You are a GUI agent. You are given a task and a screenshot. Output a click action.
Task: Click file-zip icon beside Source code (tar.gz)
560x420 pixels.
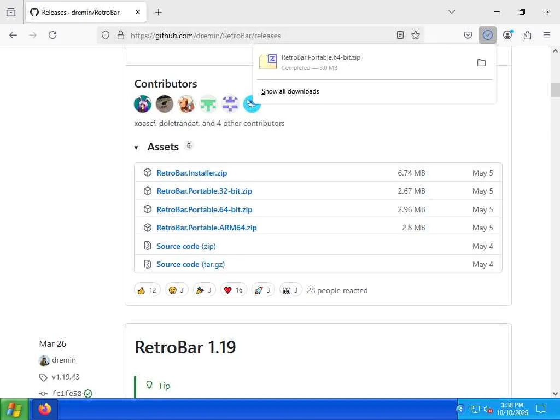(148, 264)
